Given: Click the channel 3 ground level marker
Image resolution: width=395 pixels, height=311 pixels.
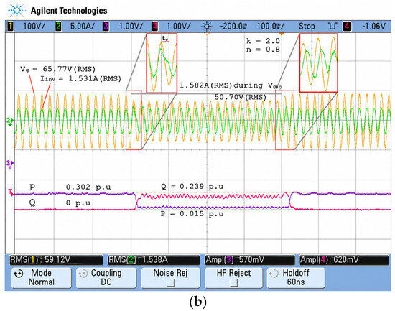Looking at the screenshot, I should (x=10, y=164).
